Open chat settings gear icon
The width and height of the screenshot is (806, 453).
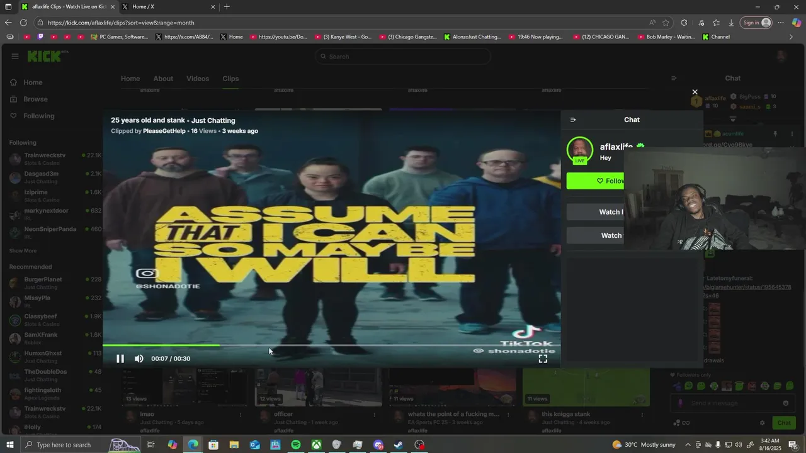point(762,423)
